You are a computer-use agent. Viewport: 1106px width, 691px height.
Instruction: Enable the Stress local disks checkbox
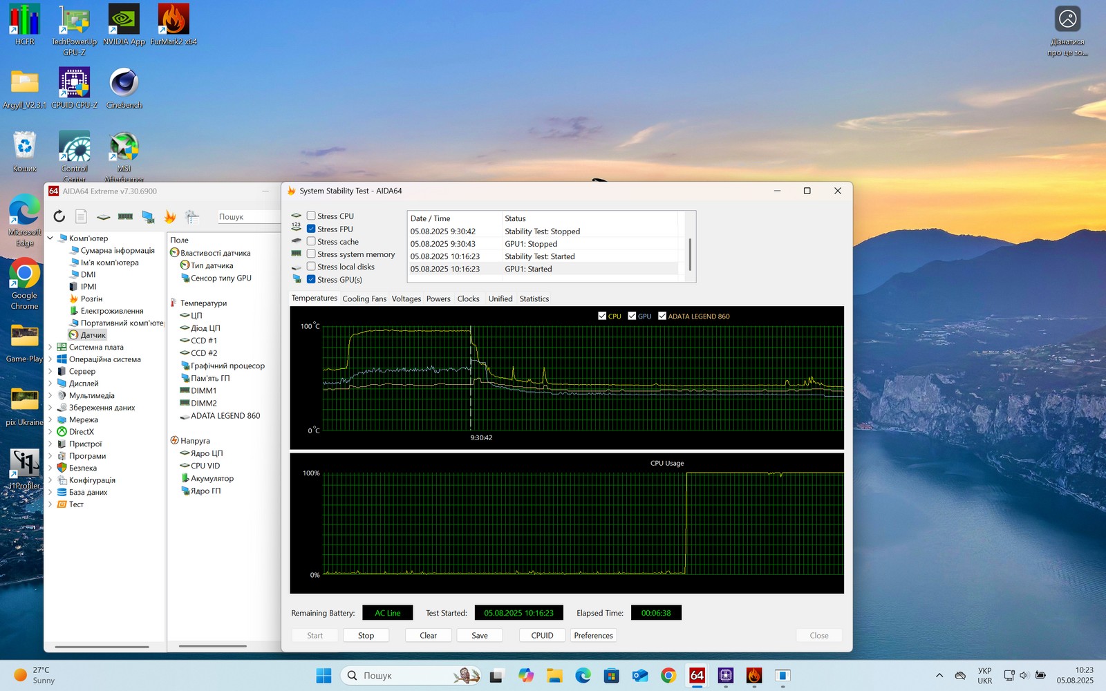(311, 267)
